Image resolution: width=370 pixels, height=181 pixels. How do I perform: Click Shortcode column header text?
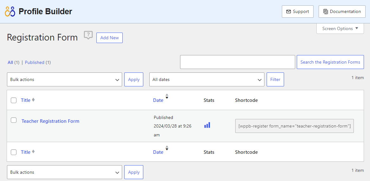[x=246, y=100]
